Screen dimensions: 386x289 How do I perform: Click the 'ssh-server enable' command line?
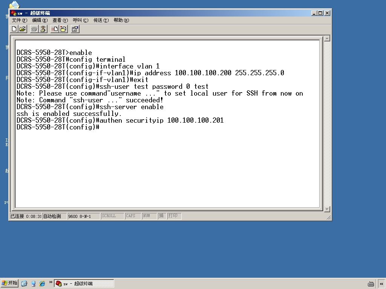[x=90, y=107]
